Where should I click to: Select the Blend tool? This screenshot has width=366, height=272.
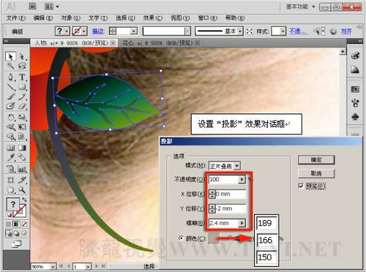pos(22,157)
